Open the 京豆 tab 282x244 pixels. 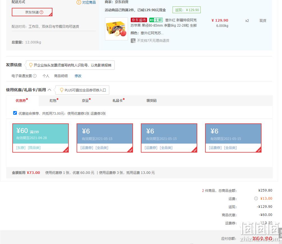[86, 100]
